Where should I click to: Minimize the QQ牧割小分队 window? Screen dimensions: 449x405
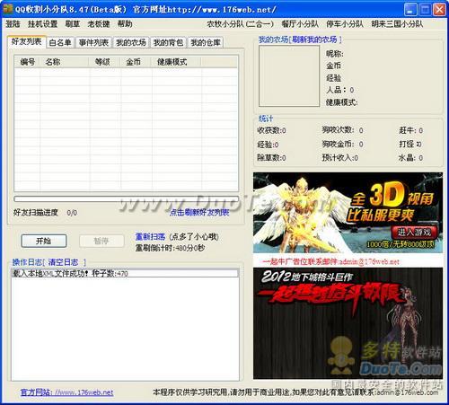click(x=410, y=9)
